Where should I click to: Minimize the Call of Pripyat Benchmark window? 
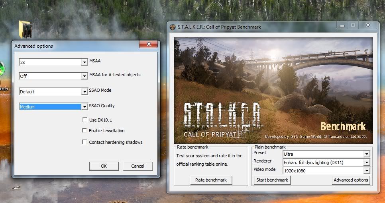[342, 25]
